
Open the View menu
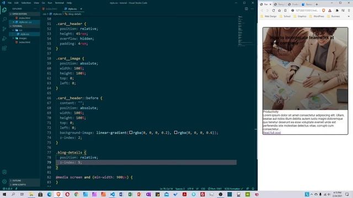pyautogui.click(x=36, y=3)
